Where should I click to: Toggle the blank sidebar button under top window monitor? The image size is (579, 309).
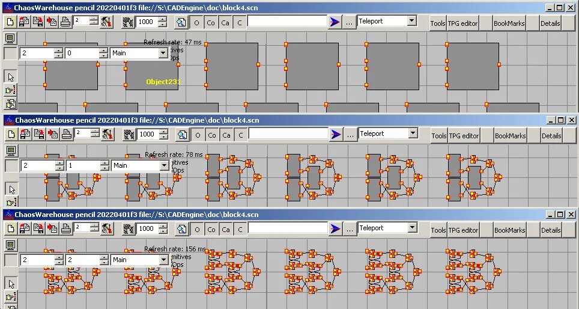(10, 54)
